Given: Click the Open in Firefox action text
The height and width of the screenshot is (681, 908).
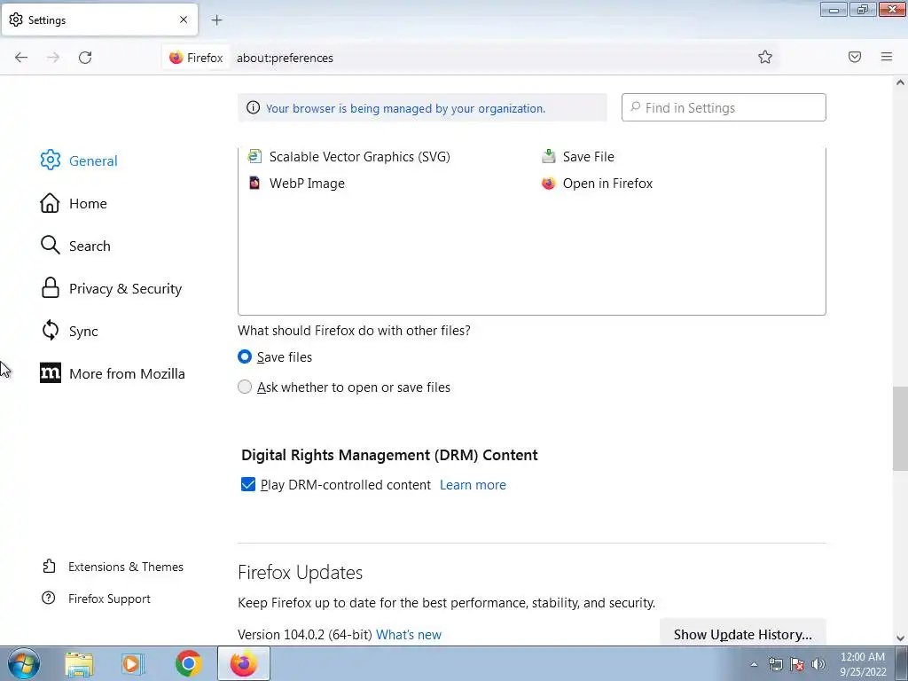Looking at the screenshot, I should point(607,184).
